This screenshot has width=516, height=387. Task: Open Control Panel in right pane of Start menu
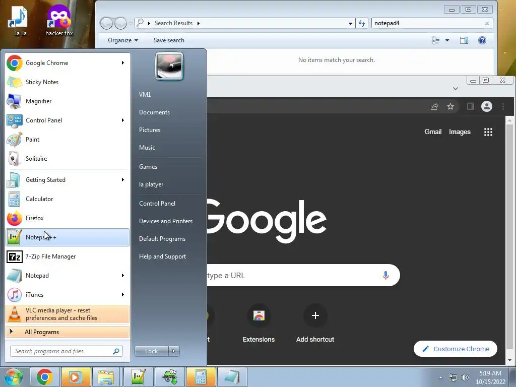point(157,204)
